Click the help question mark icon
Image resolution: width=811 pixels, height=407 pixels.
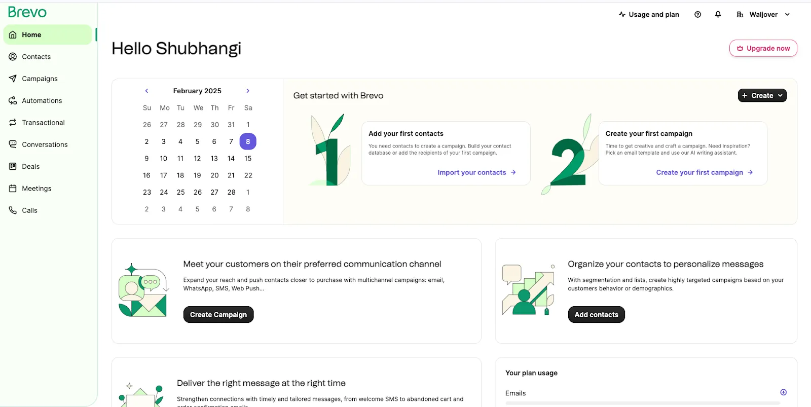697,15
